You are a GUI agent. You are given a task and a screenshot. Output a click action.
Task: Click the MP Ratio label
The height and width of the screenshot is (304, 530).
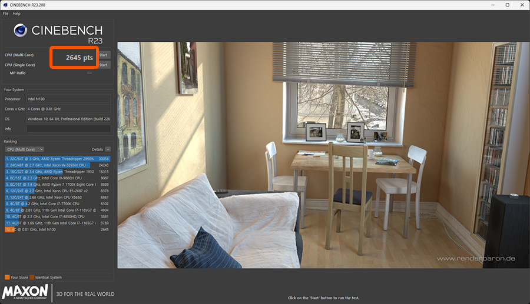click(18, 73)
